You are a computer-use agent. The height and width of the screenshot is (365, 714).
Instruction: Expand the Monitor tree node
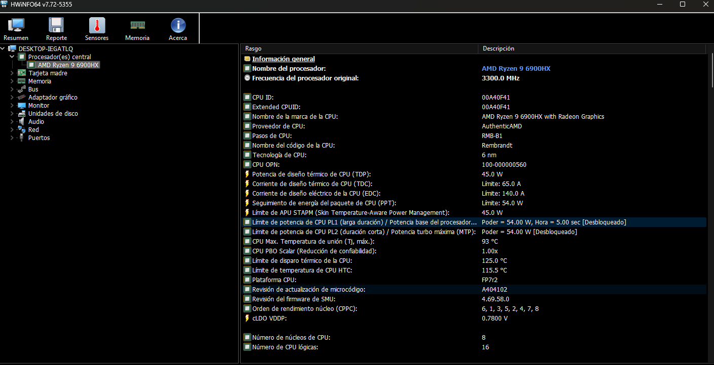12,105
